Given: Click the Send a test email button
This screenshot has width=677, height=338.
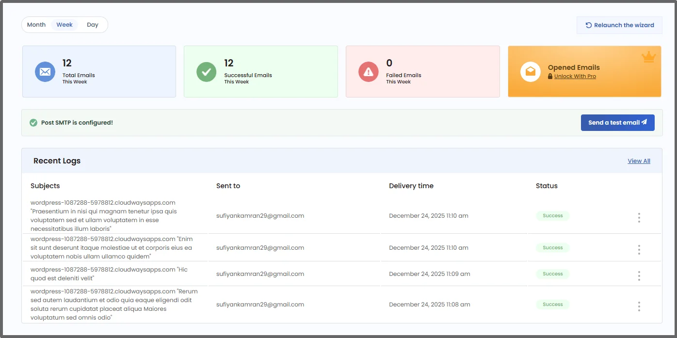Looking at the screenshot, I should [617, 122].
